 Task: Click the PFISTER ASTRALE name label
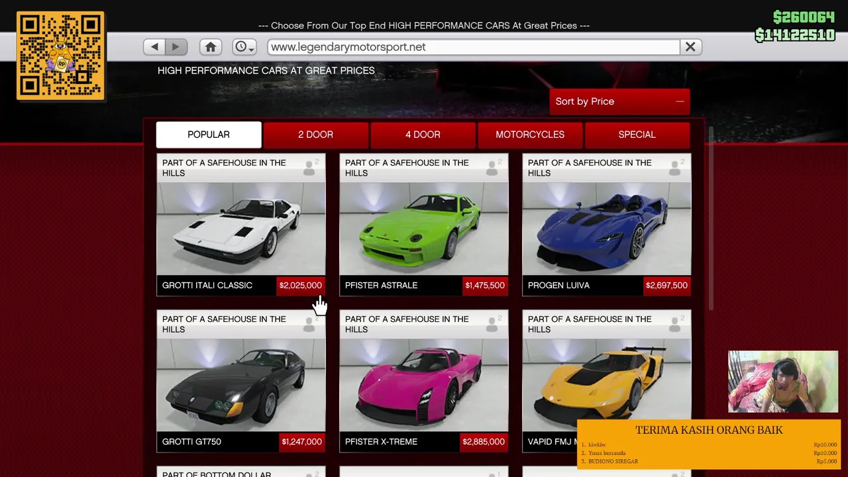point(381,286)
